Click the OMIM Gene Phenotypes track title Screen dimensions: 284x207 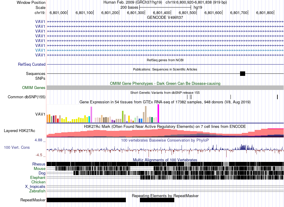tap(165, 83)
